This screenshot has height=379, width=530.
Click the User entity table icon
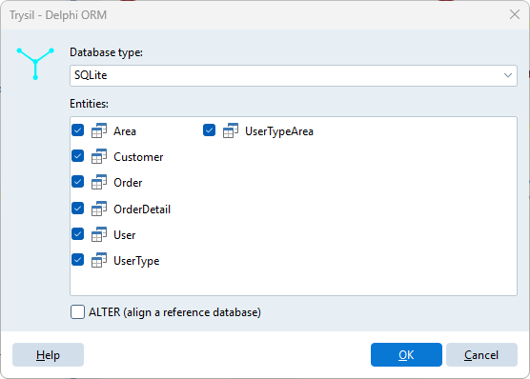(99, 234)
